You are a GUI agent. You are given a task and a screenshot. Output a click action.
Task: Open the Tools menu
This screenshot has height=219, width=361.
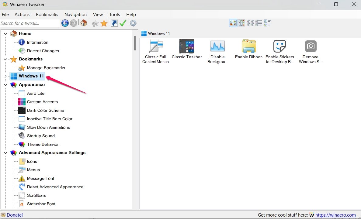click(x=114, y=15)
